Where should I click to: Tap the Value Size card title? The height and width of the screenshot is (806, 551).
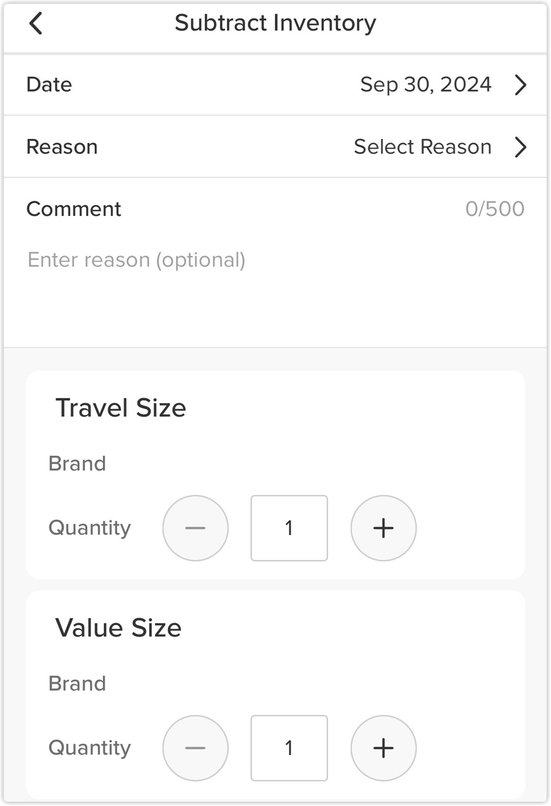118,628
